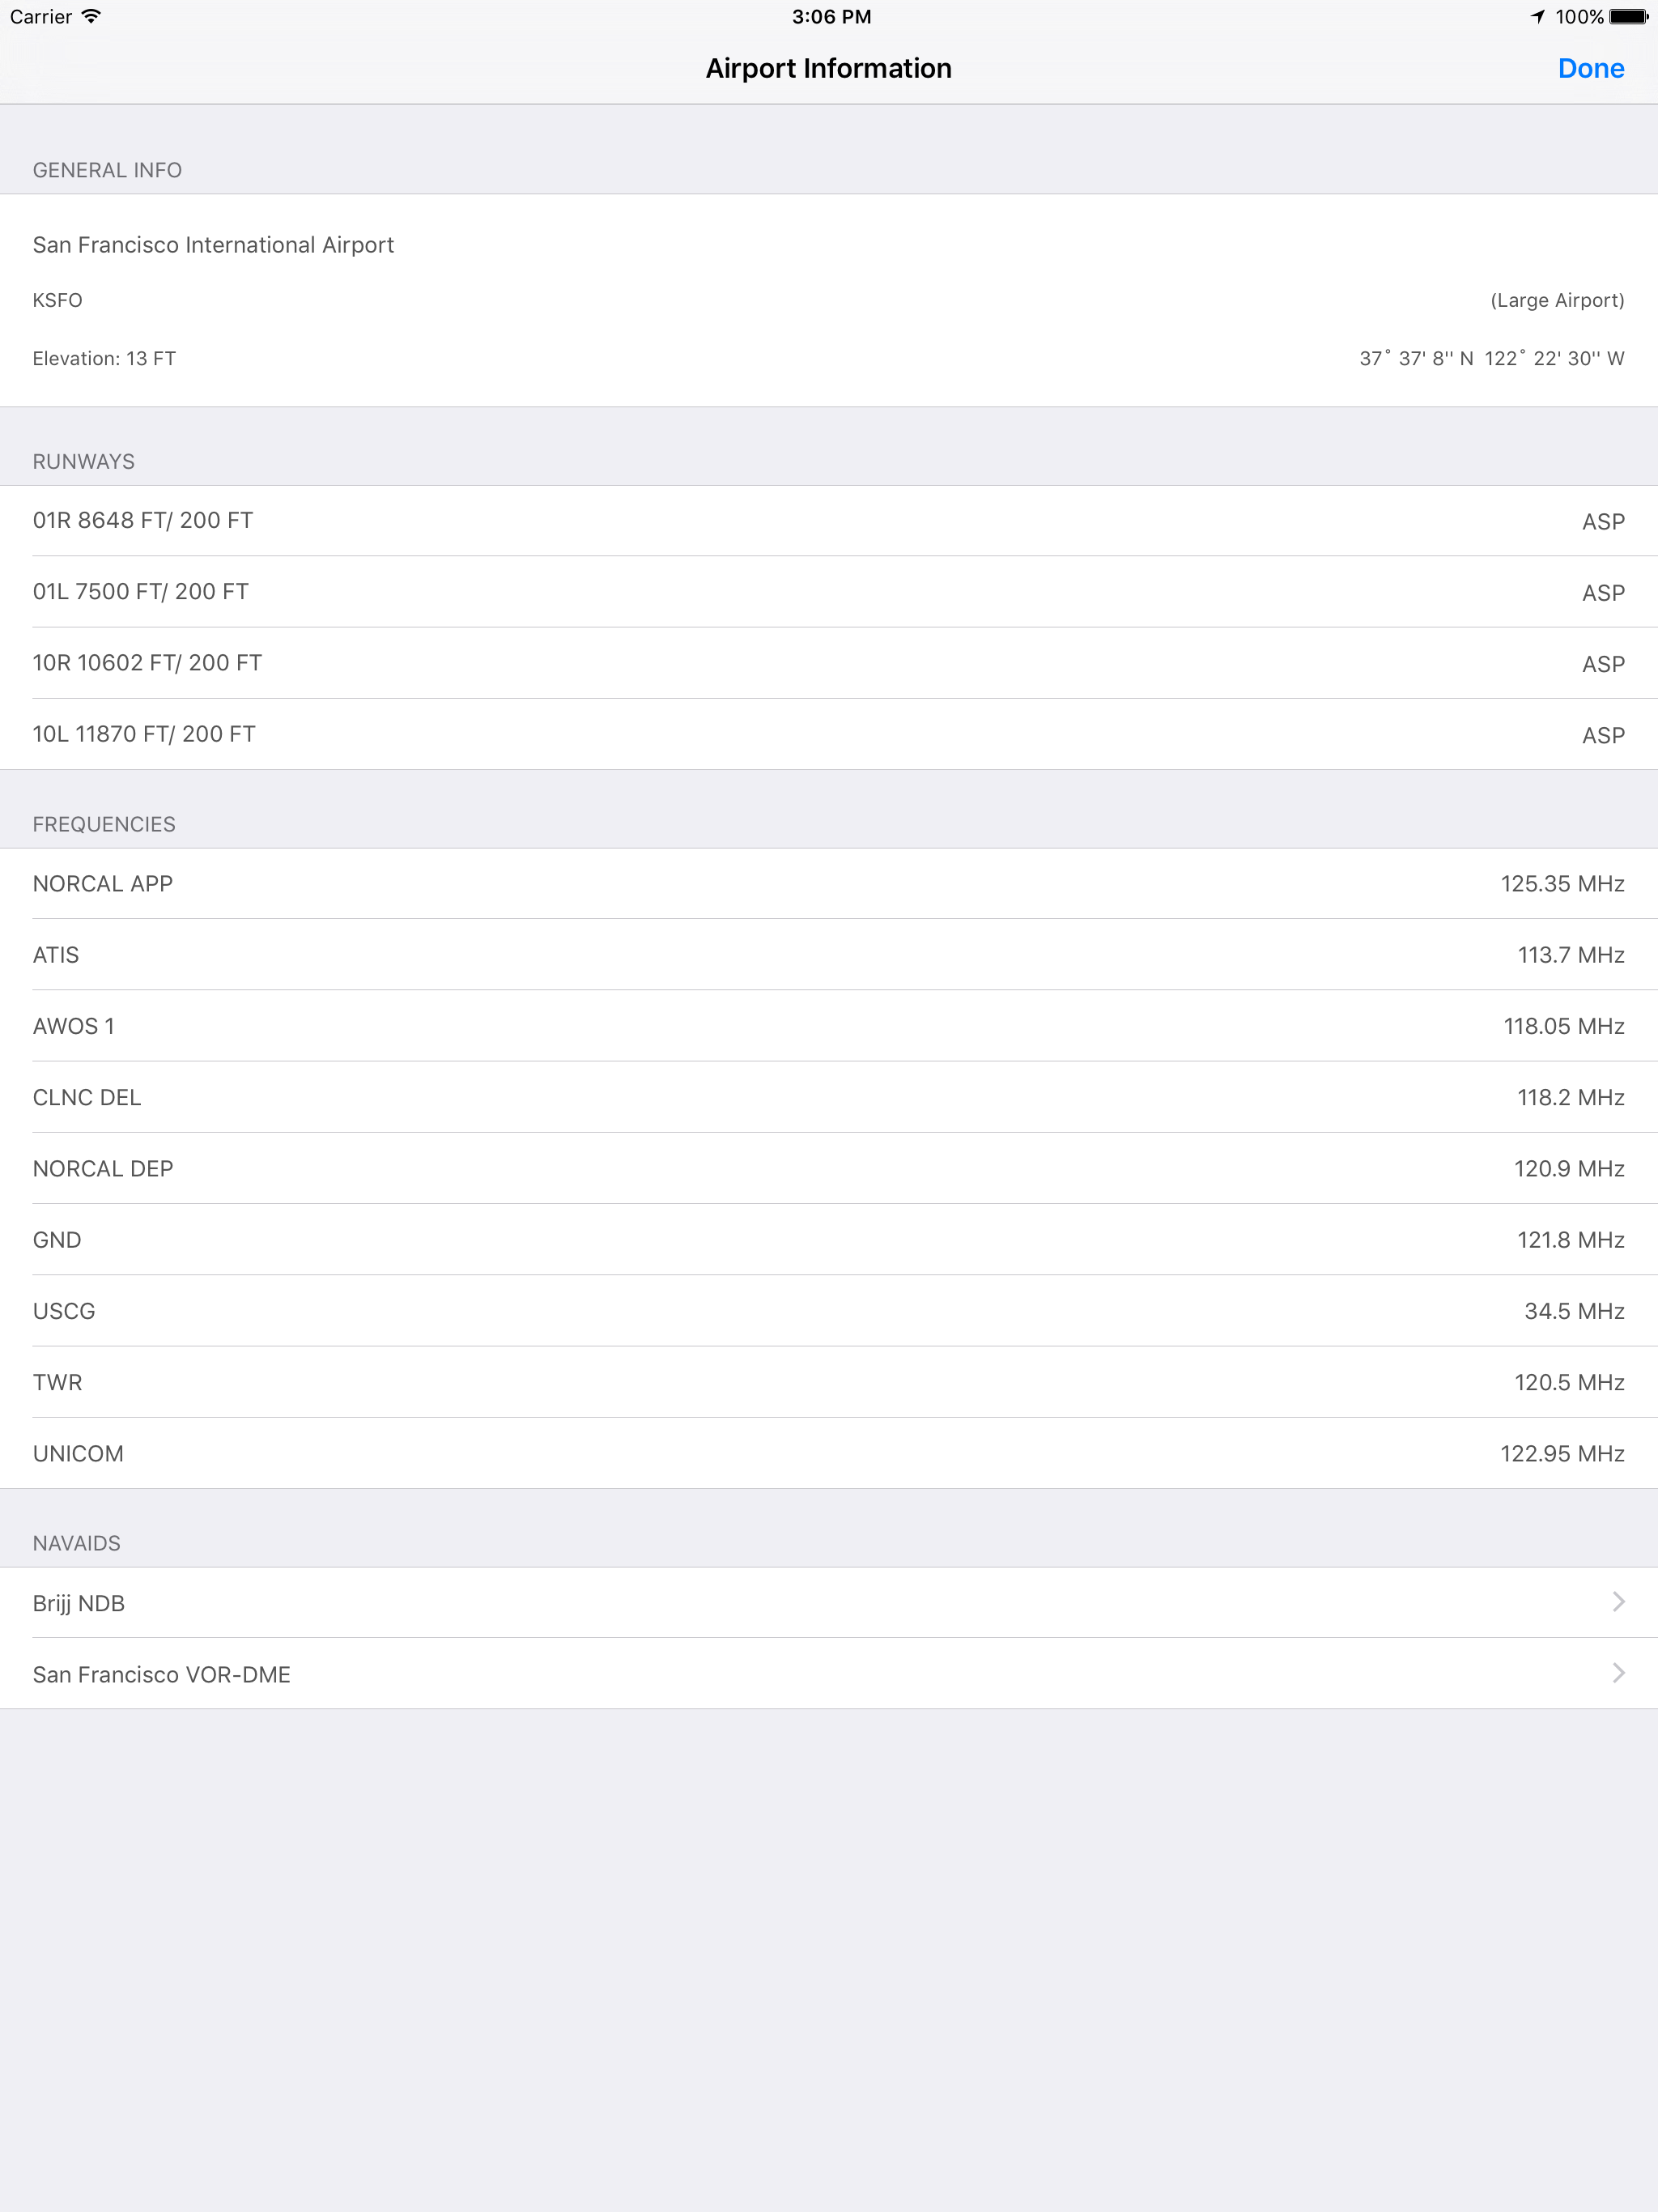Viewport: 1658px width, 2212px height.
Task: Tap the Done button
Action: coord(1590,68)
